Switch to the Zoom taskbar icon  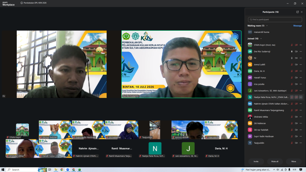click(68, 170)
